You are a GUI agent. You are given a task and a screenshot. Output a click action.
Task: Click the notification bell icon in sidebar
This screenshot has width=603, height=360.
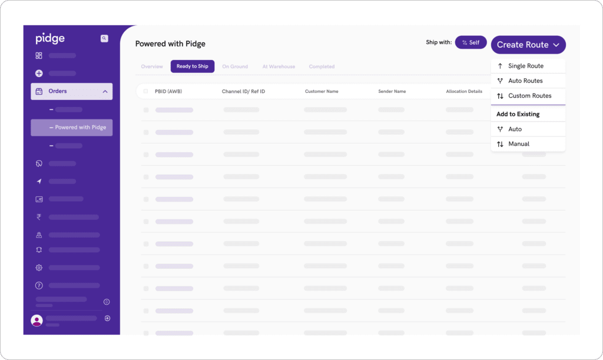(39, 250)
